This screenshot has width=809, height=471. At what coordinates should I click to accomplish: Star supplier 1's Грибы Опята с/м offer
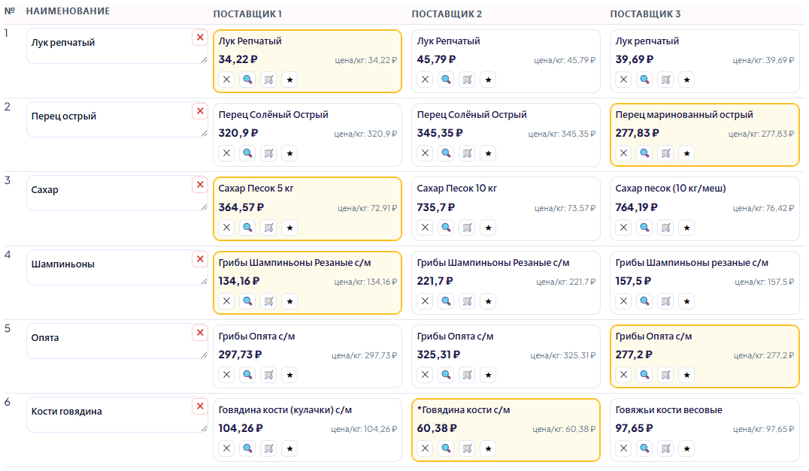tap(289, 375)
